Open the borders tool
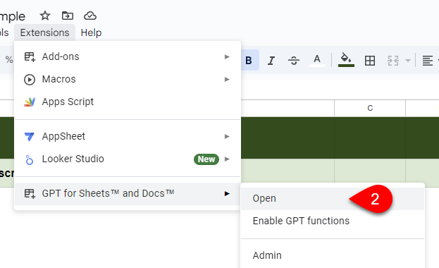439x268 pixels. [370, 61]
